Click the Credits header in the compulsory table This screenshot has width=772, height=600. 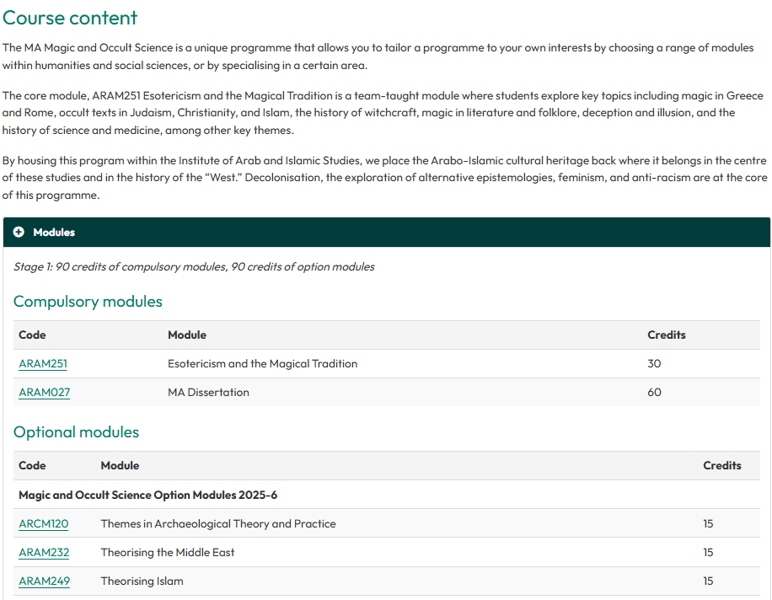coord(666,335)
